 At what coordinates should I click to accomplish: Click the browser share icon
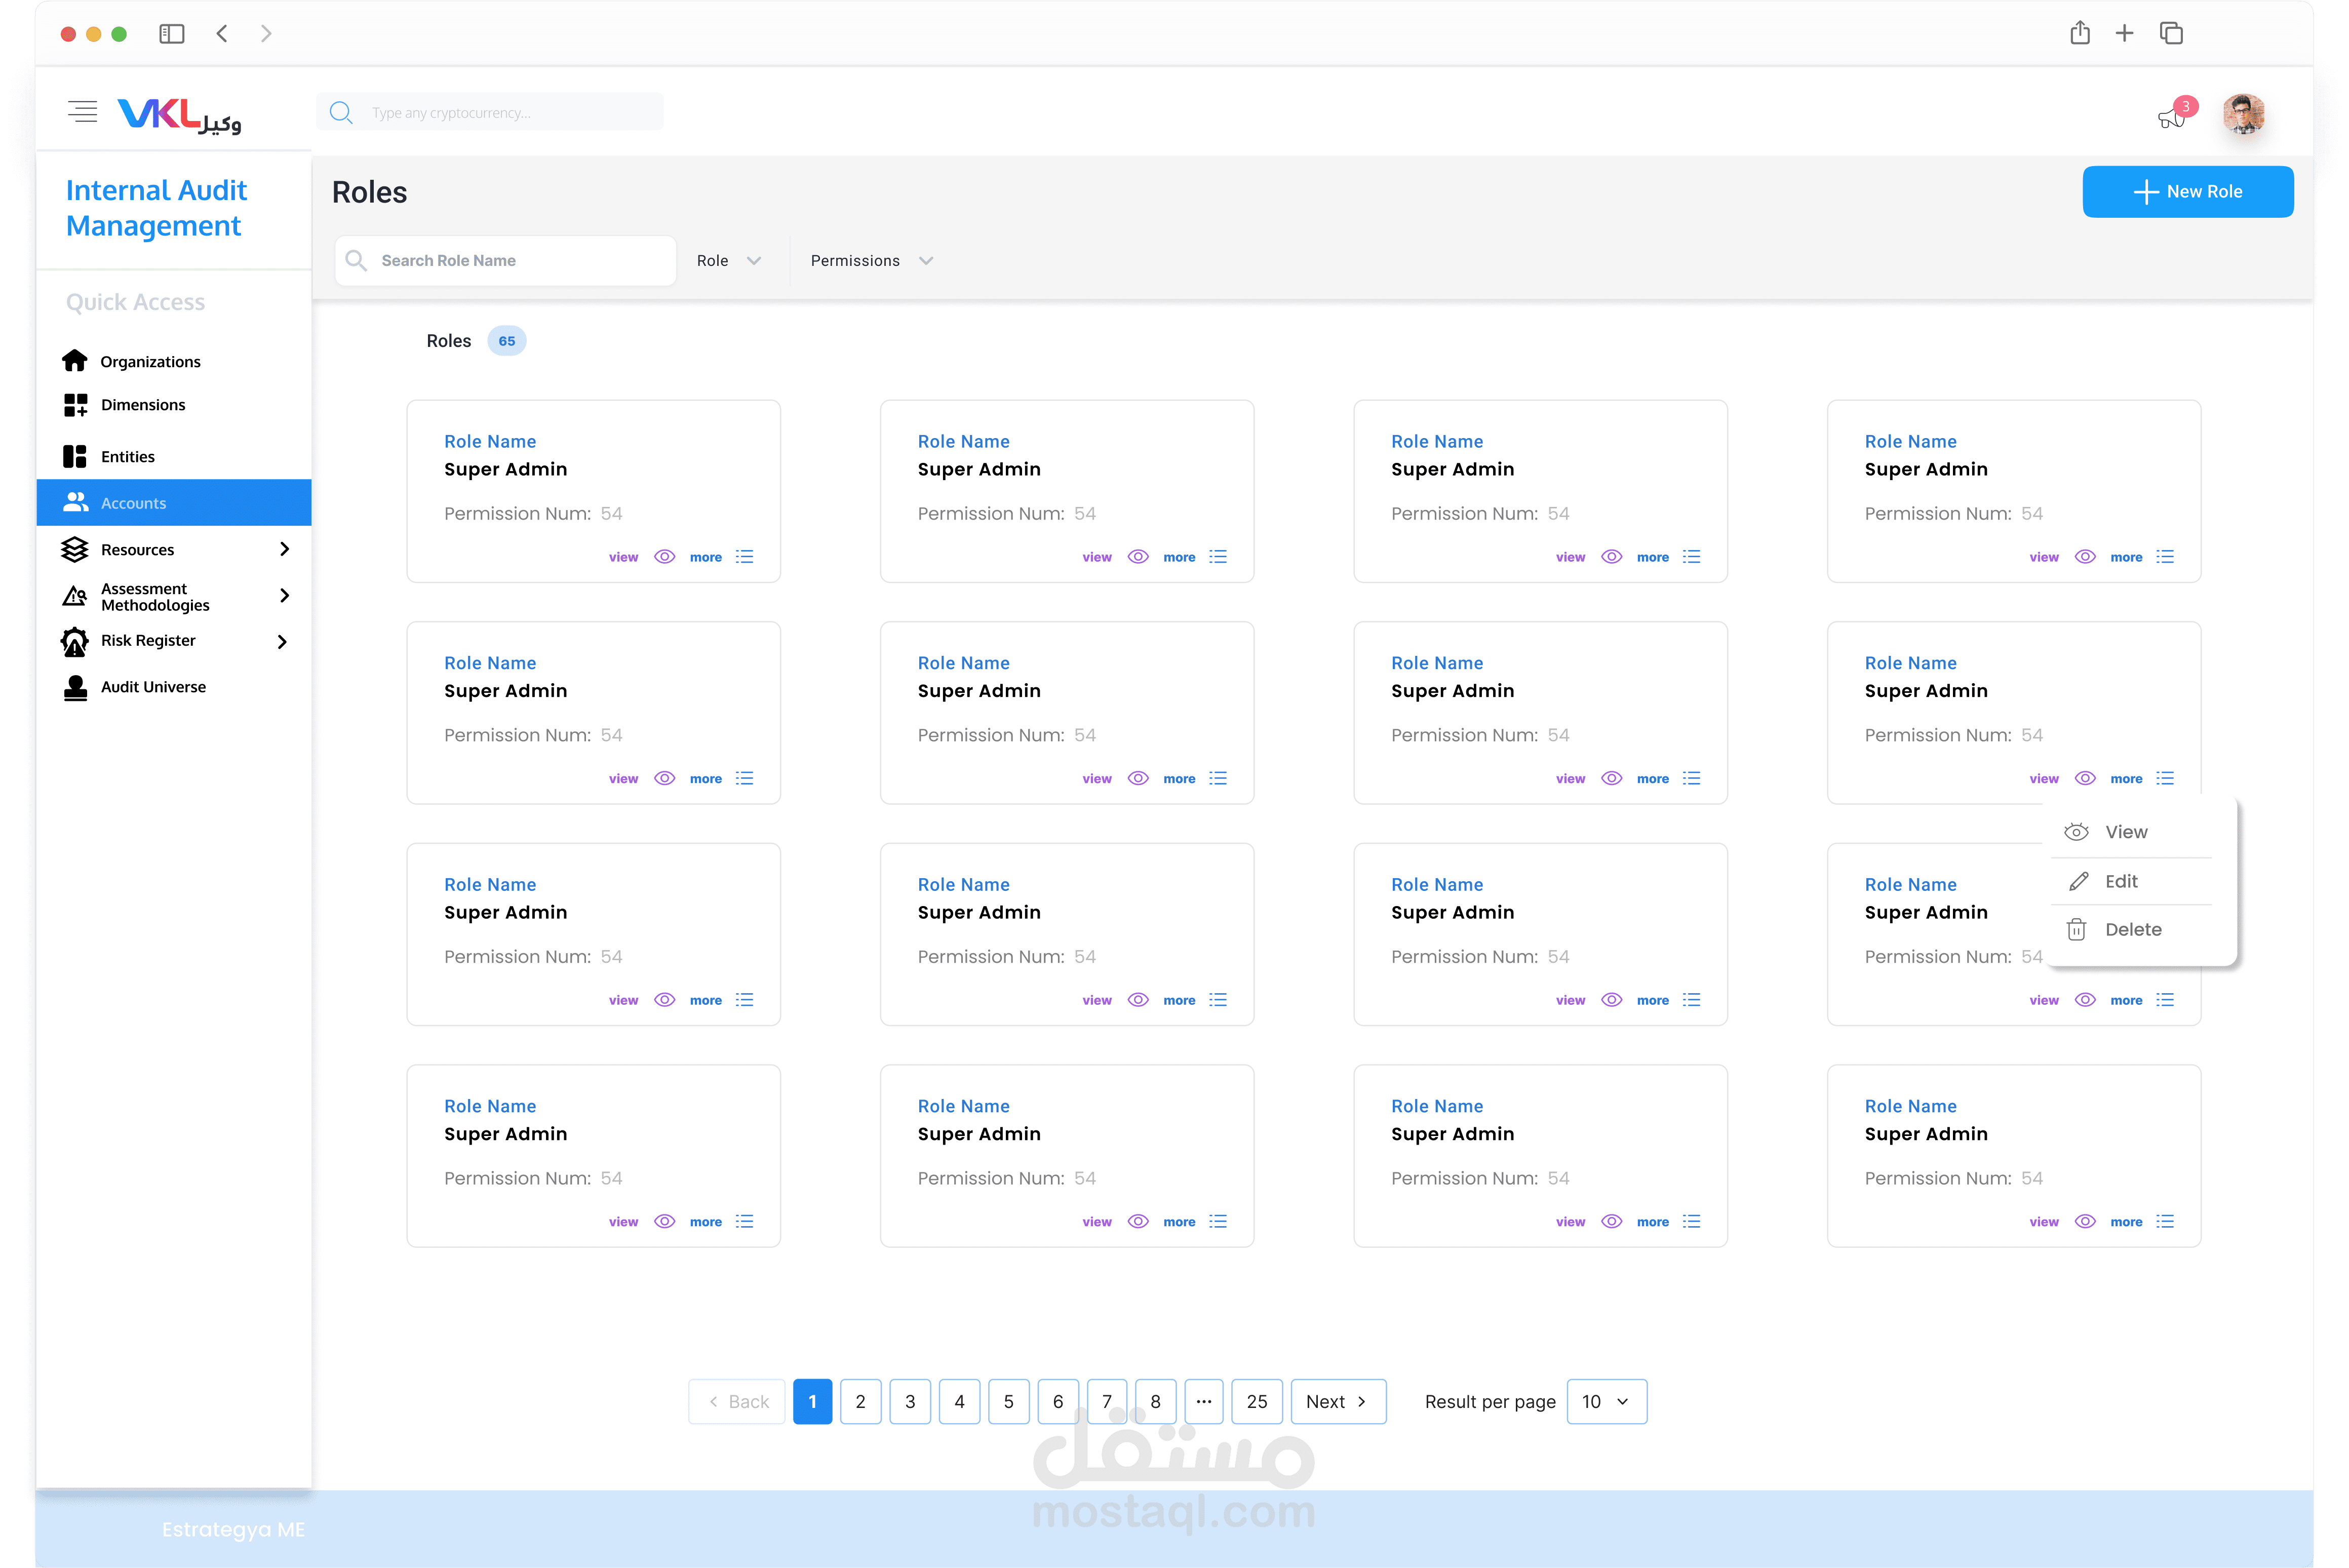[x=2080, y=32]
